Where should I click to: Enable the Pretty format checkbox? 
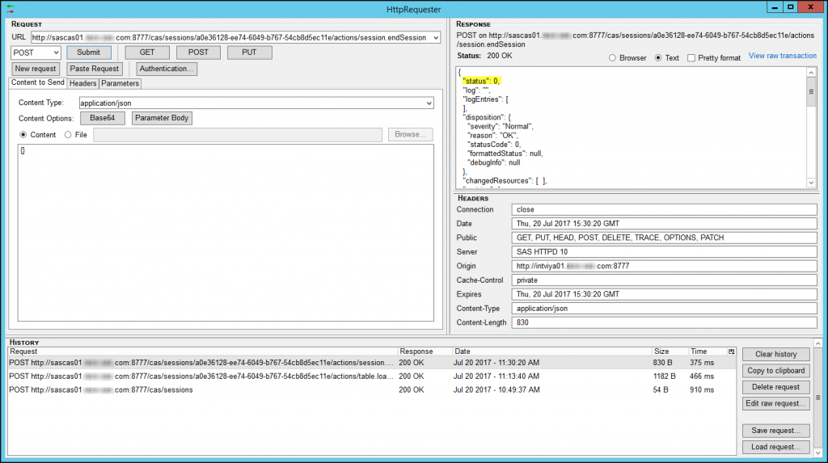(x=691, y=58)
